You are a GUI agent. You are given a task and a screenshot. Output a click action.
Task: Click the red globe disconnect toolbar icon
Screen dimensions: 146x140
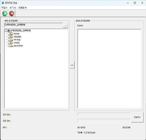pyautogui.click(x=12, y=13)
